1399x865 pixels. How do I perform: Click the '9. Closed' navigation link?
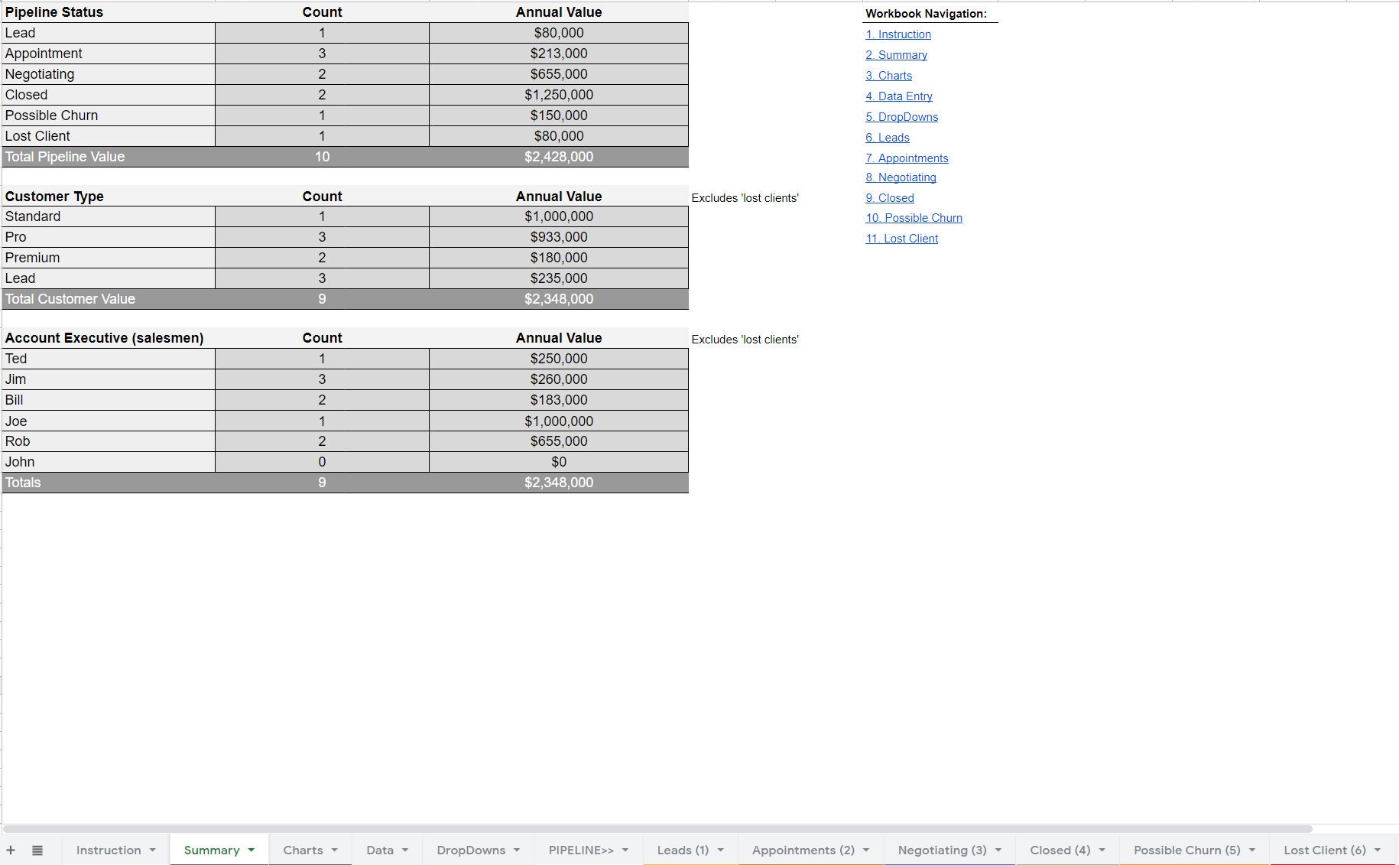889,197
